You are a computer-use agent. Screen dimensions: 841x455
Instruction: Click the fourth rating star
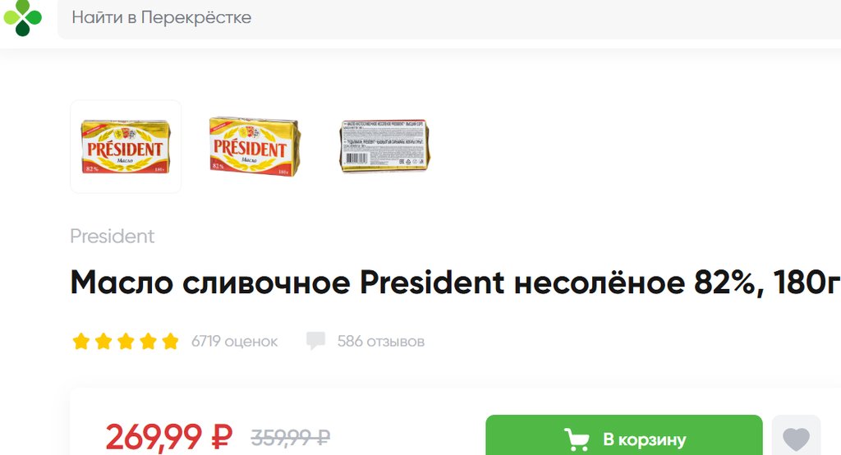coord(148,342)
